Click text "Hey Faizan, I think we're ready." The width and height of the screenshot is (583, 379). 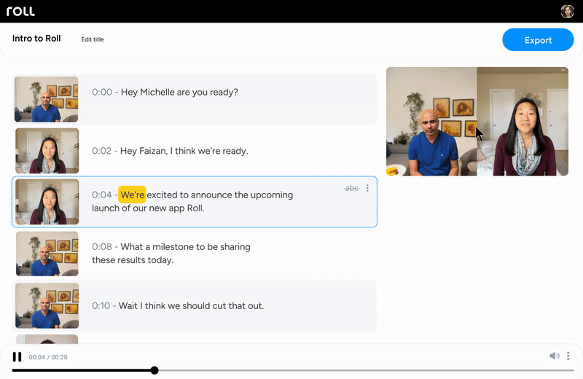click(x=184, y=151)
